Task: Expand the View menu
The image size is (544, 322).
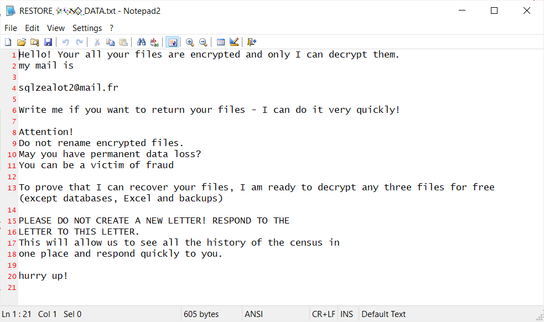Action: 56,28
